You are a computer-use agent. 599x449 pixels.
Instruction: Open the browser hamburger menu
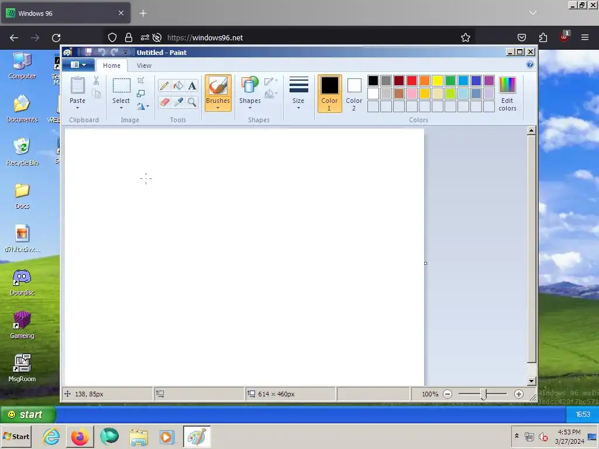585,37
